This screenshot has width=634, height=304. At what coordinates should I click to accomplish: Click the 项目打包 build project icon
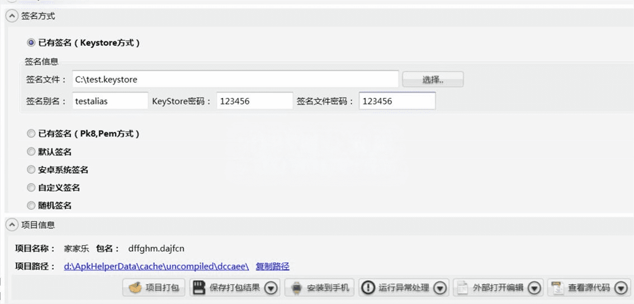click(x=135, y=287)
